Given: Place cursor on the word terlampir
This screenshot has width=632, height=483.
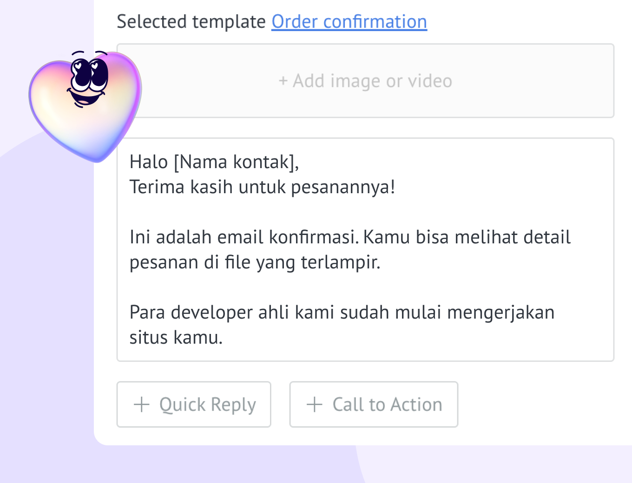Looking at the screenshot, I should pyautogui.click(x=341, y=262).
